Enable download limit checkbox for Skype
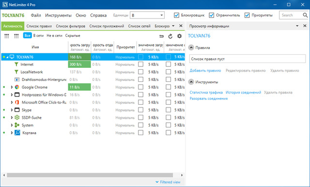Viewport: 310px width, 187px height. pos(140,109)
